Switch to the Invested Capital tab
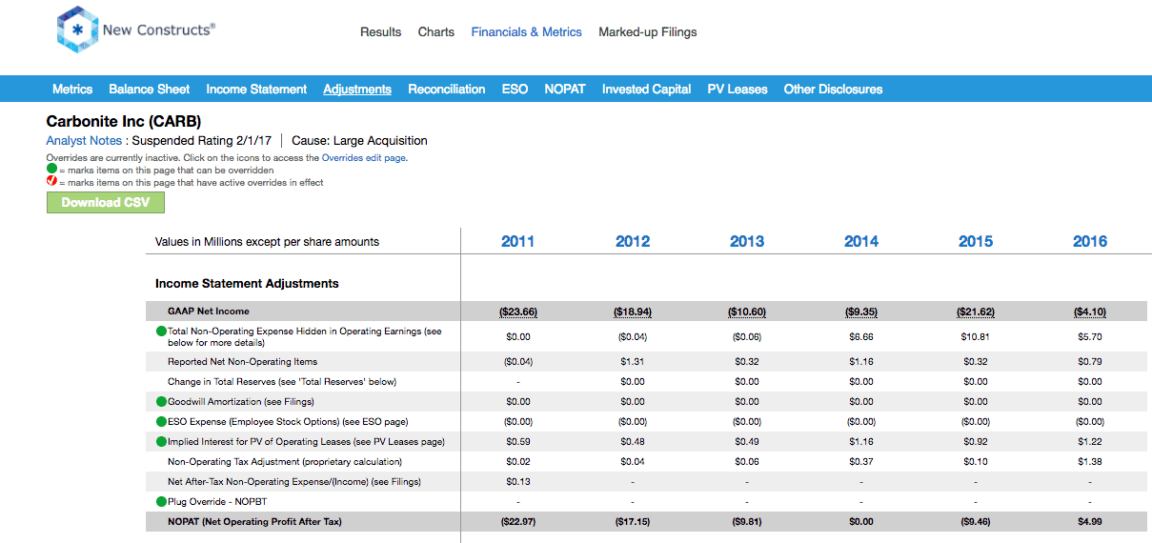 tap(647, 89)
